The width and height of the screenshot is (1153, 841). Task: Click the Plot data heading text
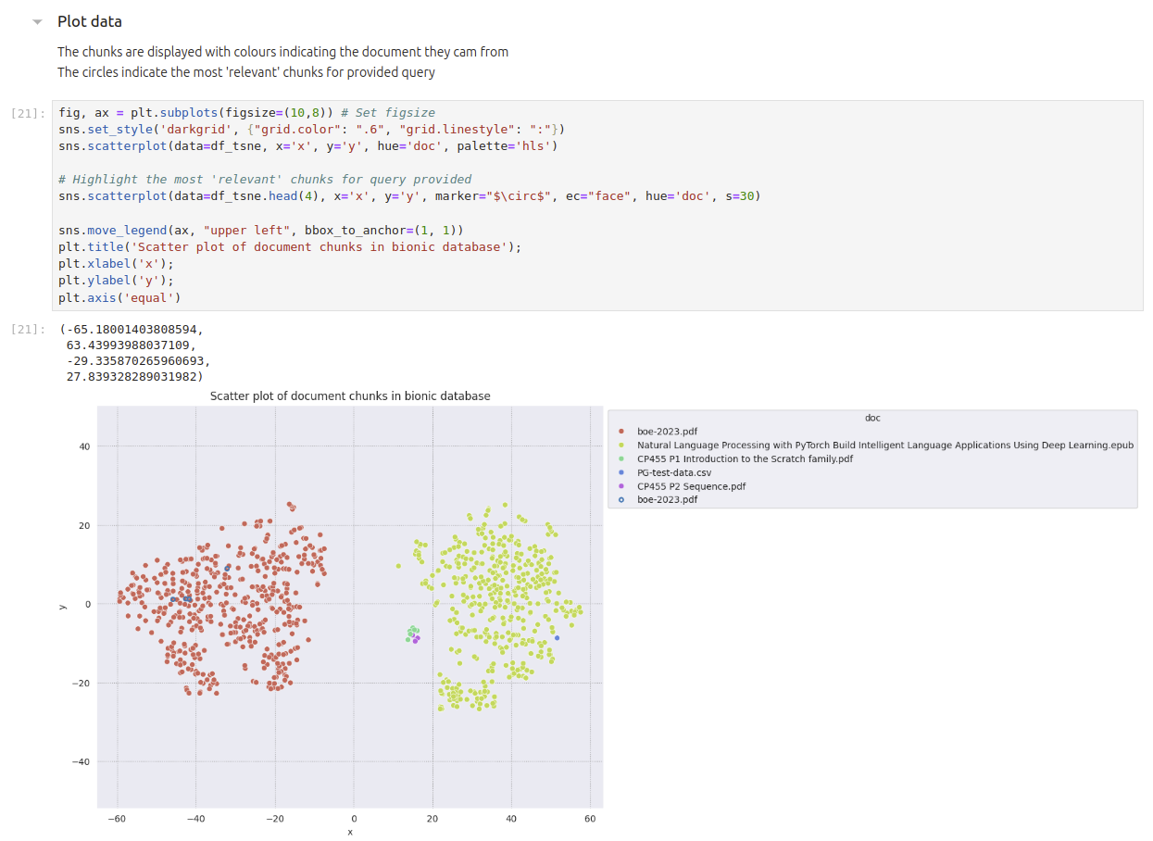(90, 21)
